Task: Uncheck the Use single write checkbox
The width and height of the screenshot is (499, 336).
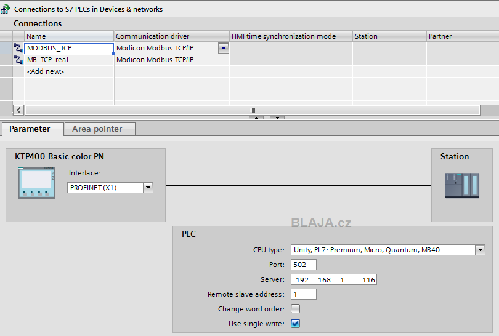Action: pos(295,324)
